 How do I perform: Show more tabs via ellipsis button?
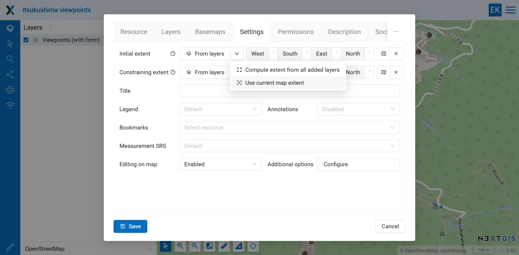tap(396, 32)
